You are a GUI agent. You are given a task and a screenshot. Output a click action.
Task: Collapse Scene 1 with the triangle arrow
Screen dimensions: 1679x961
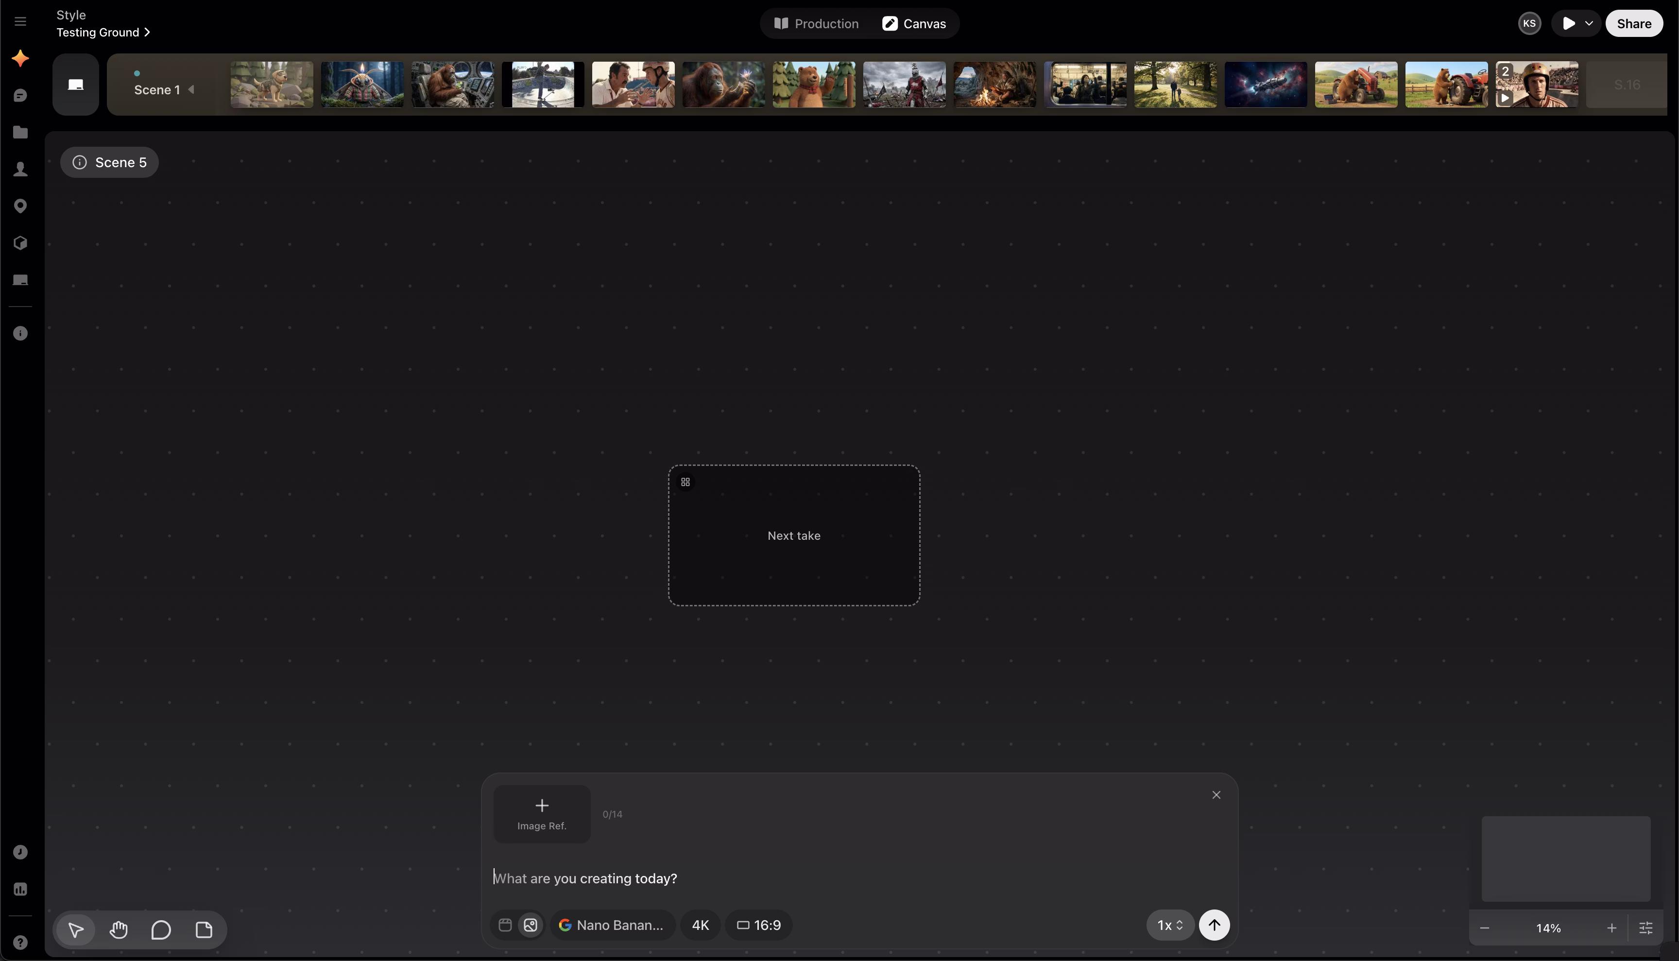(x=191, y=90)
